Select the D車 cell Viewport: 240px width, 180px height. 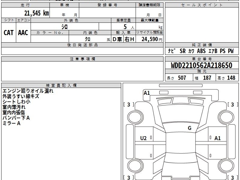point(117,39)
